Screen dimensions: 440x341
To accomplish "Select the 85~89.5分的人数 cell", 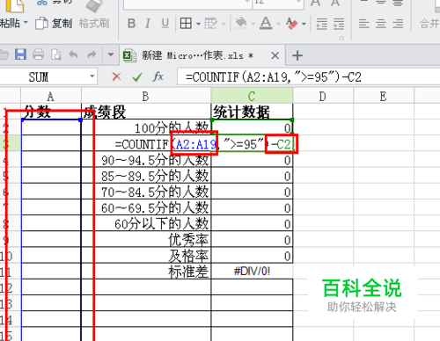I will click(146, 176).
